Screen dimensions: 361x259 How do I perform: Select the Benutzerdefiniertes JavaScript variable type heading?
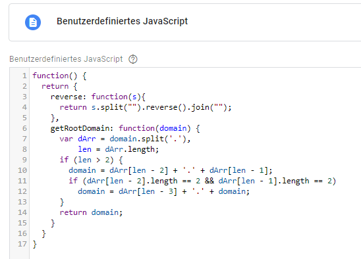123,21
